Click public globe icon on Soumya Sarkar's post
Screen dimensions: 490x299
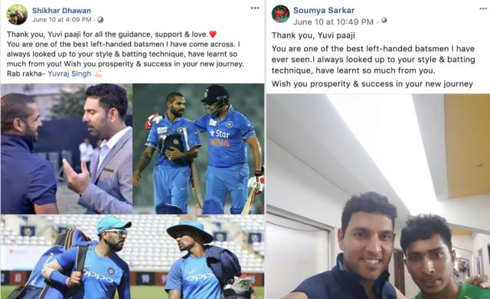[x=384, y=21]
